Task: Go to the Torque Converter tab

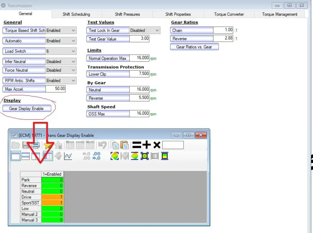Action: (229, 14)
